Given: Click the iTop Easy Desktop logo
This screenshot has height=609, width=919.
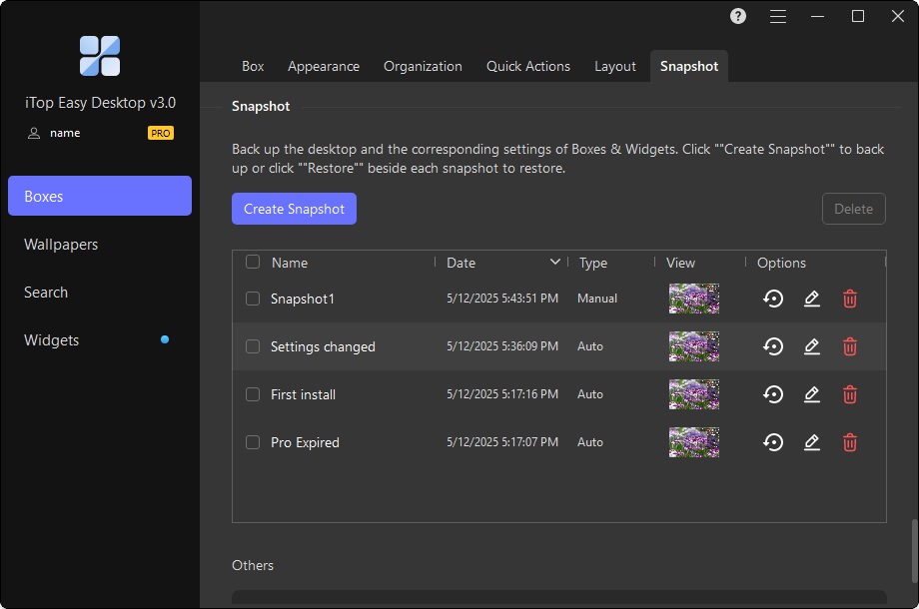Looking at the screenshot, I should tap(100, 56).
